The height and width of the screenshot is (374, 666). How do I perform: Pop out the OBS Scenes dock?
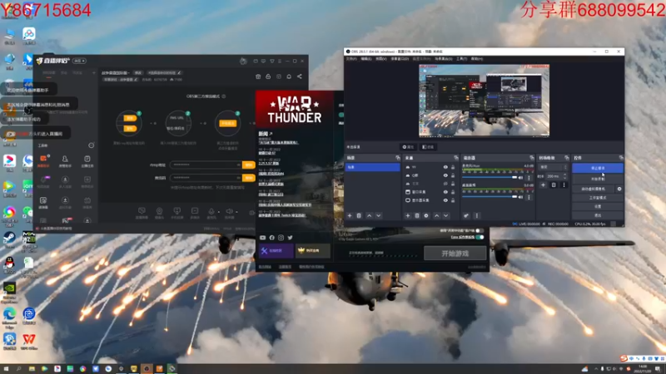coord(398,158)
